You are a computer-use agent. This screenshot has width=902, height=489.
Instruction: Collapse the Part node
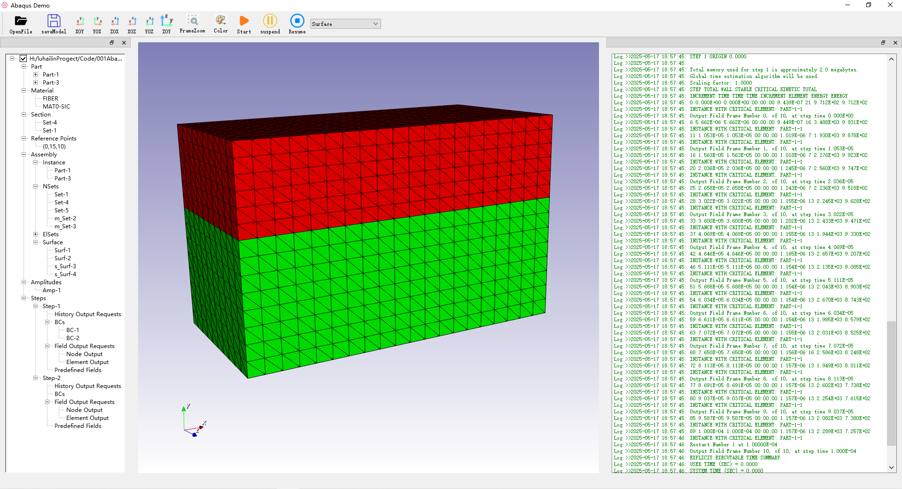pos(23,67)
